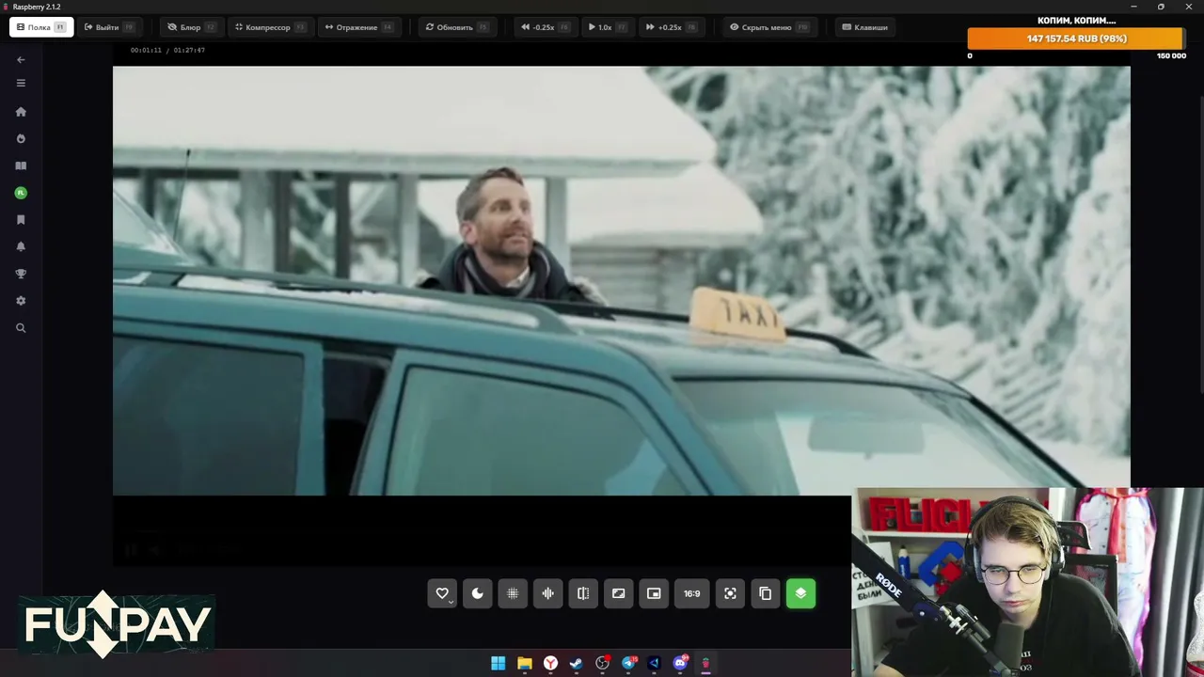This screenshot has width=1204, height=677.
Task: Increase playback speed by 0.25x
Action: 670,27
